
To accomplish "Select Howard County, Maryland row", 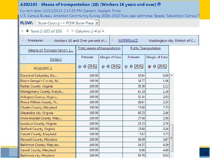I will [48, 140].
